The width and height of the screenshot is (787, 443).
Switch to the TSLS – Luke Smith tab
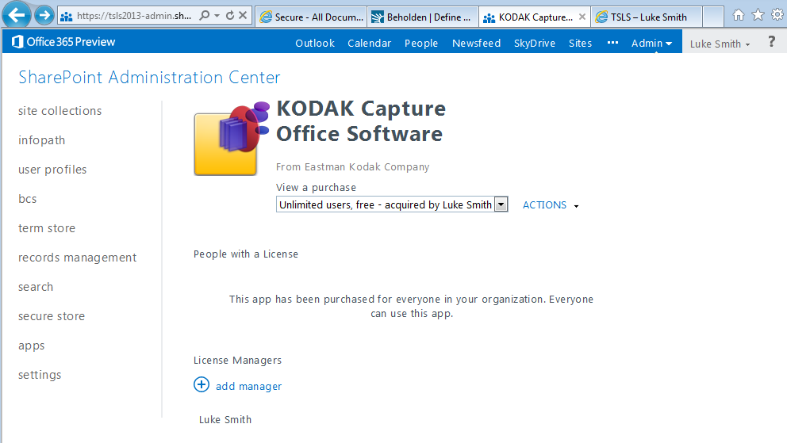647,17
